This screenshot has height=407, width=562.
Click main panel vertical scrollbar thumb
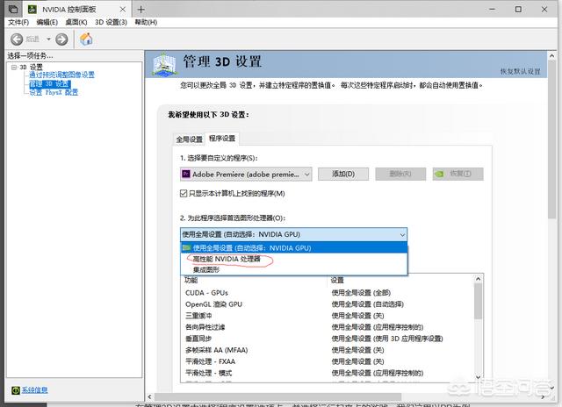click(551, 139)
